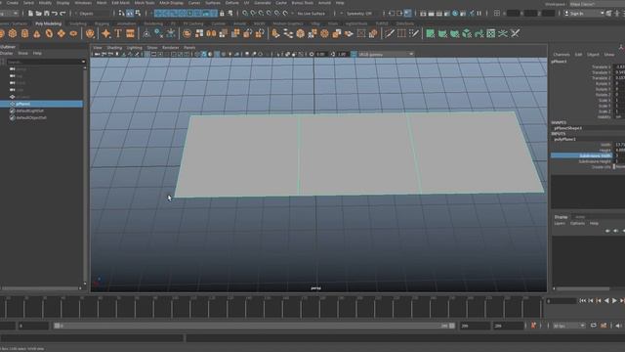Open the Layer editor Layers menu
This screenshot has height=352, width=625.
coord(560,224)
